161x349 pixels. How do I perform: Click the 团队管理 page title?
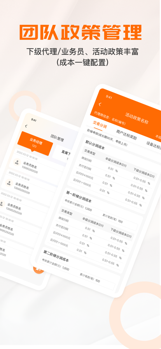[x=57, y=138]
